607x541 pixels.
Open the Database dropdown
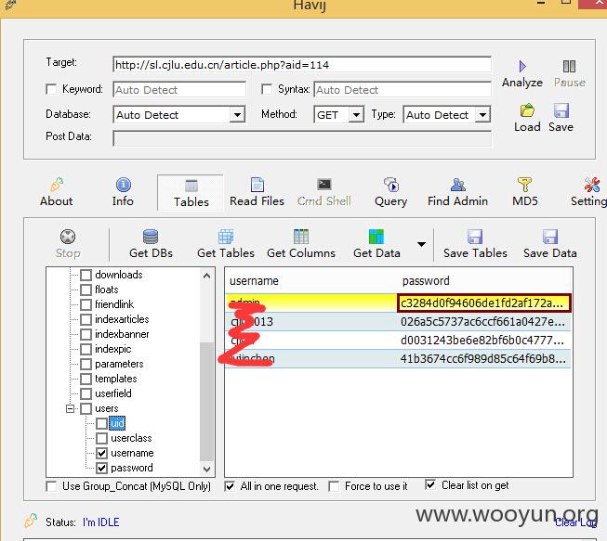click(x=237, y=115)
